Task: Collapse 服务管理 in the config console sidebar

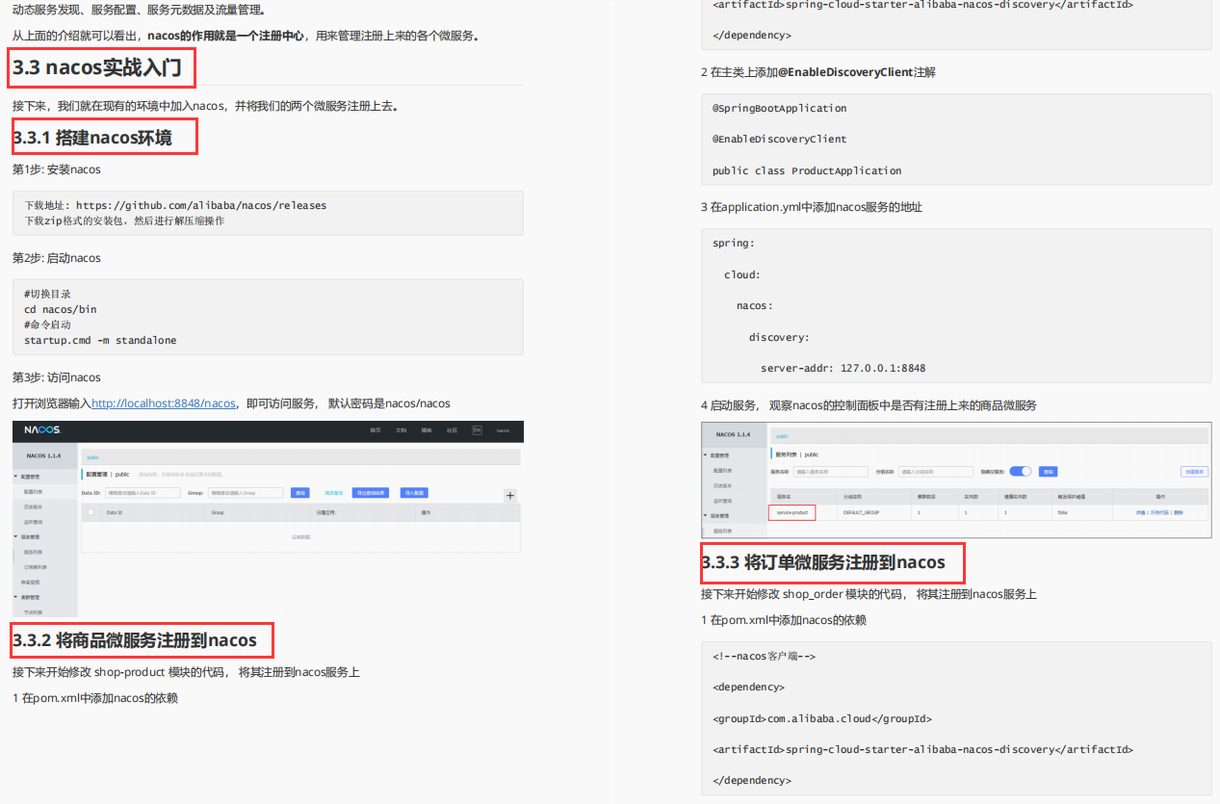Action: point(28,536)
